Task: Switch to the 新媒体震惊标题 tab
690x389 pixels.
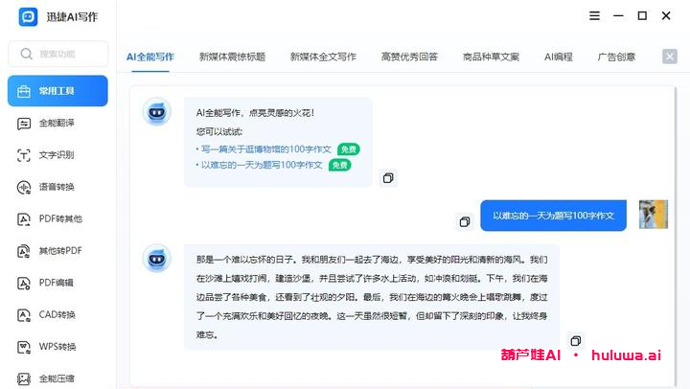Action: click(x=232, y=57)
